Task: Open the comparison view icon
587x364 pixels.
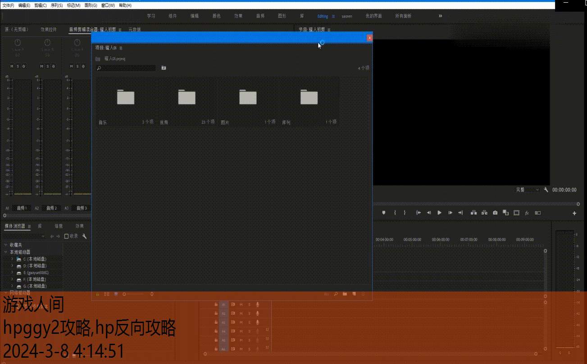Action: click(505, 213)
